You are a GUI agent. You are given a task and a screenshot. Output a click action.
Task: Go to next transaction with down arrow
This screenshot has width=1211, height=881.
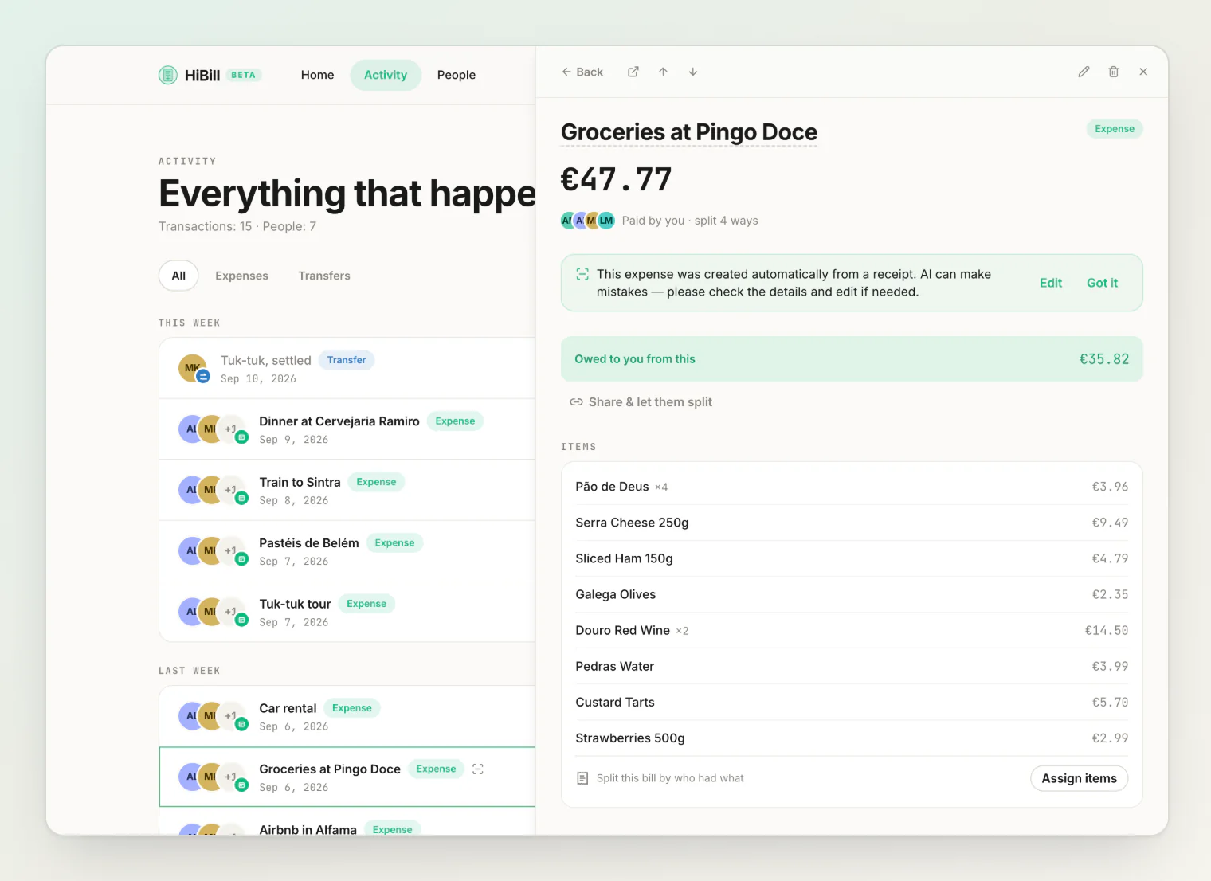tap(693, 72)
